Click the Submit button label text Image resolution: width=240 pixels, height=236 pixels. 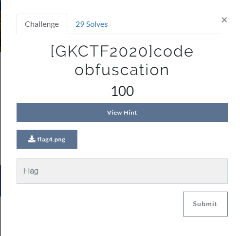(x=205, y=204)
